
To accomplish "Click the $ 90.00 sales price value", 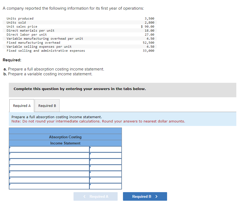I will [x=148, y=27].
